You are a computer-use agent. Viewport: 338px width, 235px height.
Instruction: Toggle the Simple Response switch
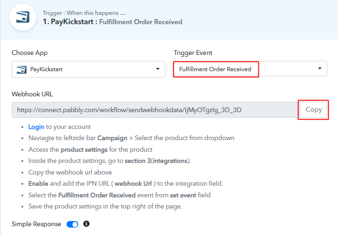point(72,224)
